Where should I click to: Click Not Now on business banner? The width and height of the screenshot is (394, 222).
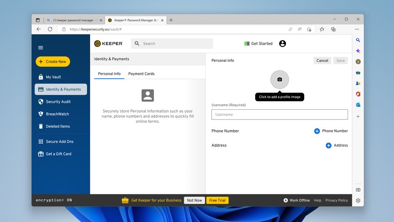[194, 200]
